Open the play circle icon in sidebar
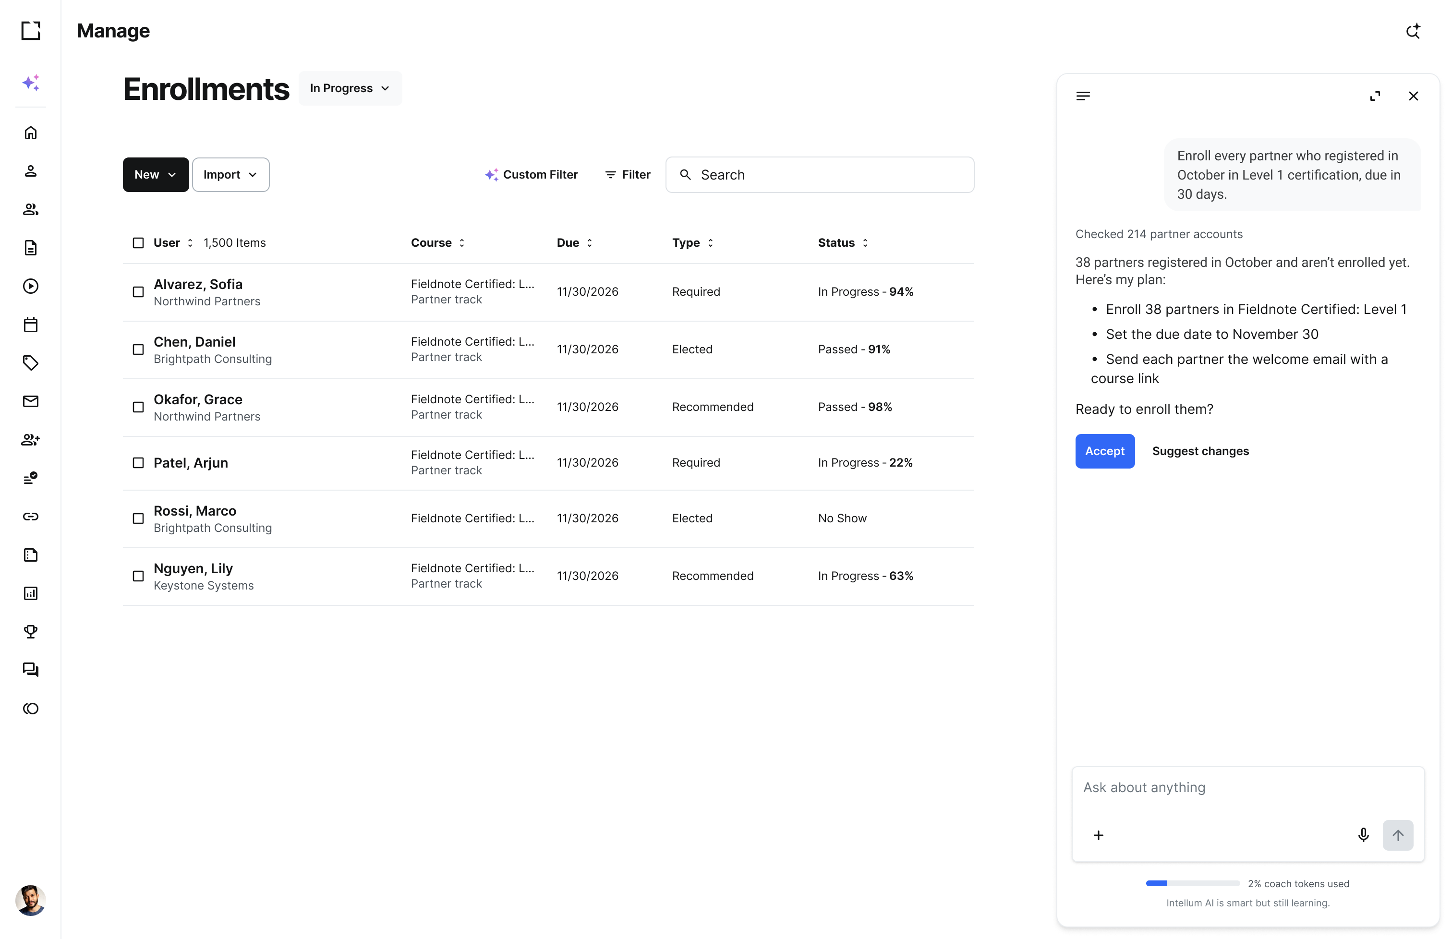The width and height of the screenshot is (1452, 939). pyautogui.click(x=31, y=286)
